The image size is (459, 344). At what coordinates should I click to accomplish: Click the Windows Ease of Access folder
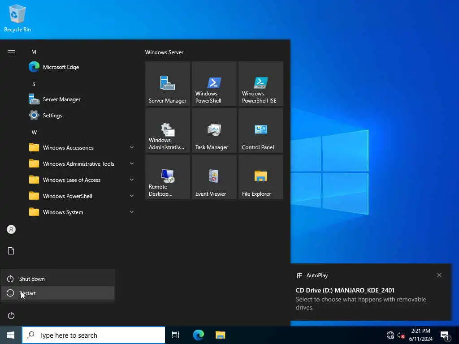click(x=82, y=180)
